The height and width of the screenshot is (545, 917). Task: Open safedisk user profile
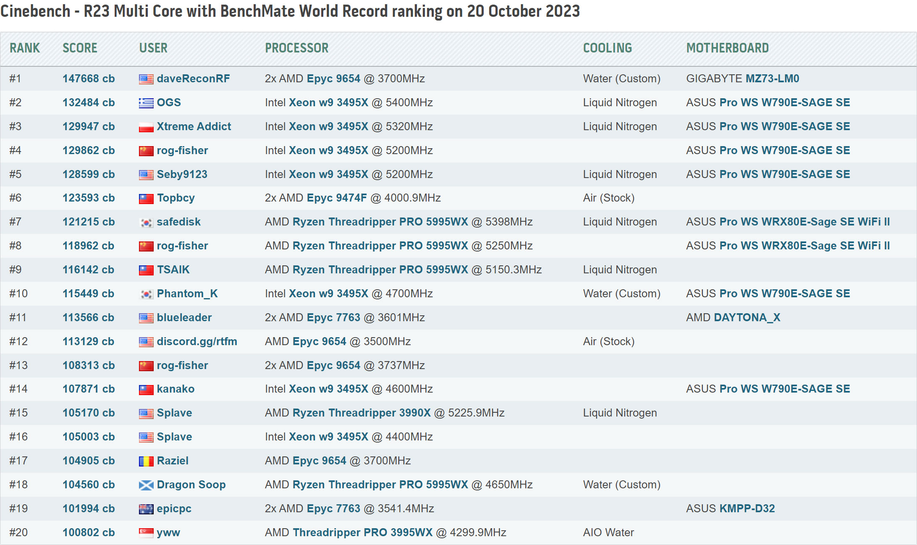click(x=178, y=222)
